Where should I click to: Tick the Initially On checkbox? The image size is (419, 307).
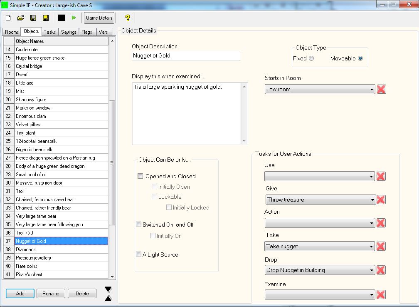[153, 235]
